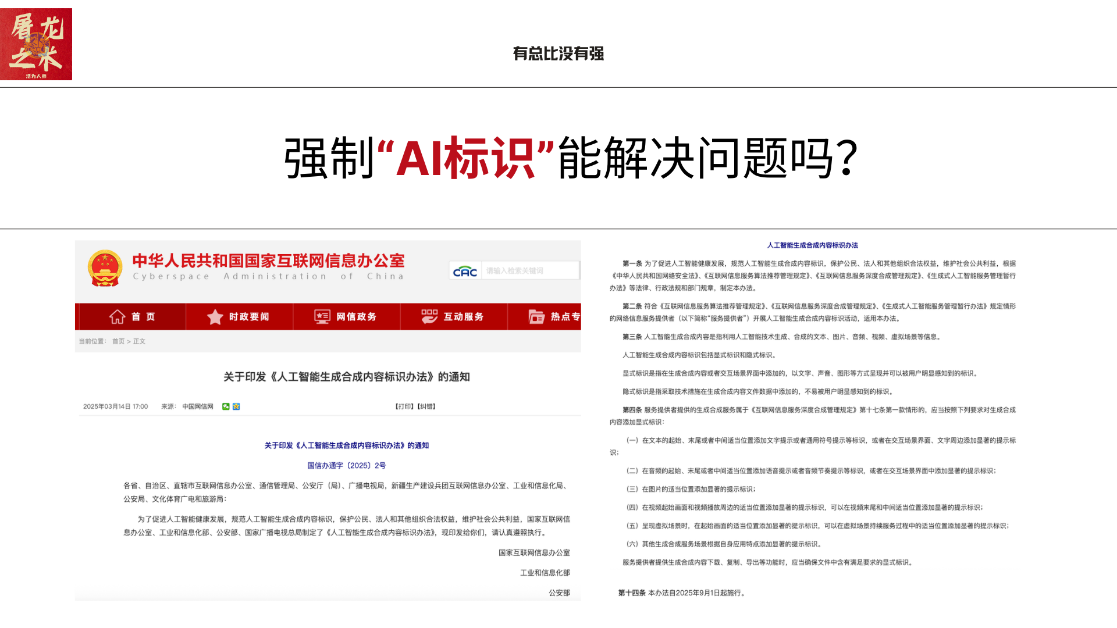Click the blue CAC logo beside the search box

pyautogui.click(x=465, y=271)
